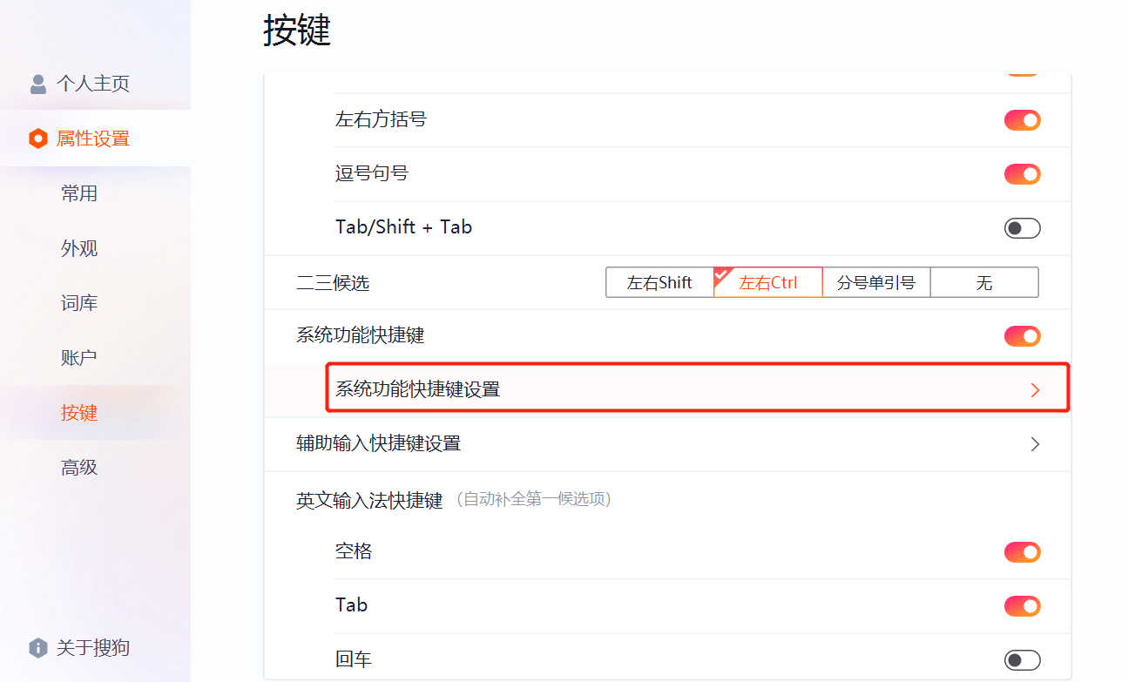
Task: Open the 个人主页 person icon in sidebar
Action: (x=37, y=84)
